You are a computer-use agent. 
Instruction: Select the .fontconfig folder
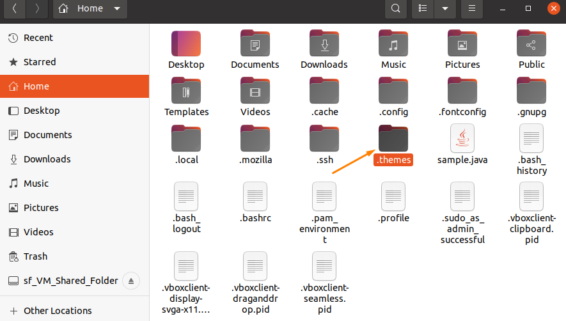click(462, 91)
